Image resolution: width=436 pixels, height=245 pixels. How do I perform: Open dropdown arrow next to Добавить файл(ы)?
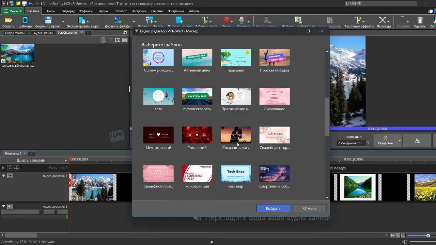134,22
